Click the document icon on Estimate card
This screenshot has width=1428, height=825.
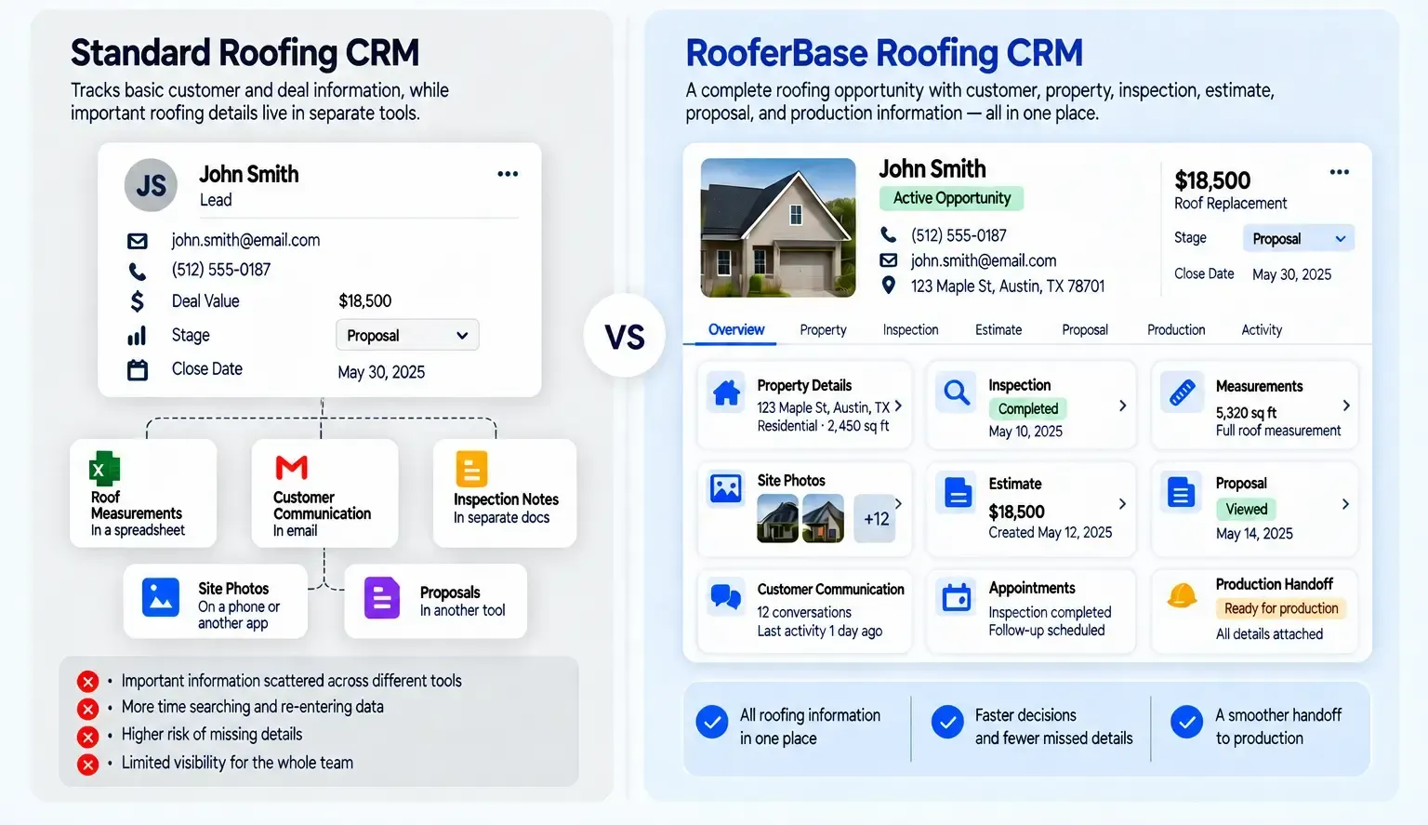coord(957,492)
